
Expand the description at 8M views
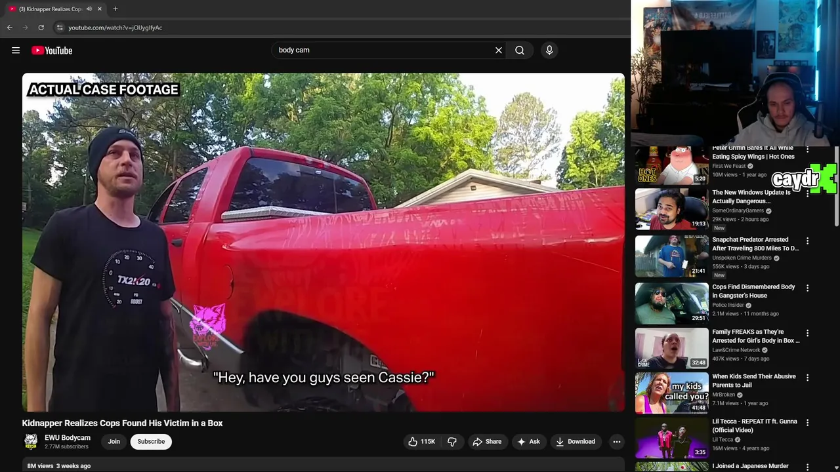tap(324, 465)
